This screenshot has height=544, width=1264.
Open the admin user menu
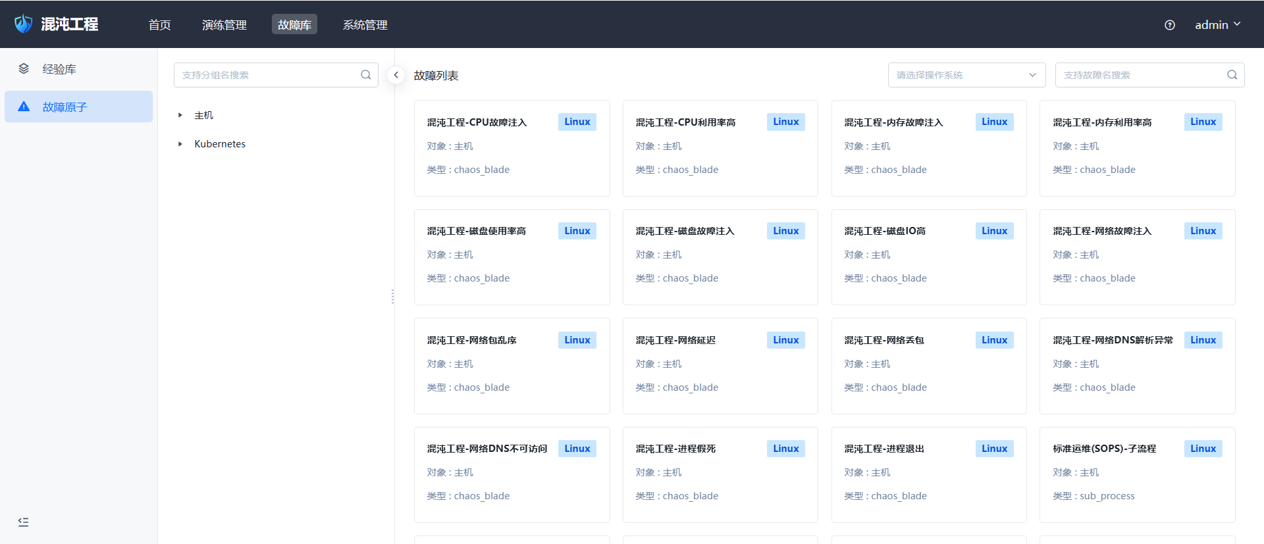click(1217, 25)
